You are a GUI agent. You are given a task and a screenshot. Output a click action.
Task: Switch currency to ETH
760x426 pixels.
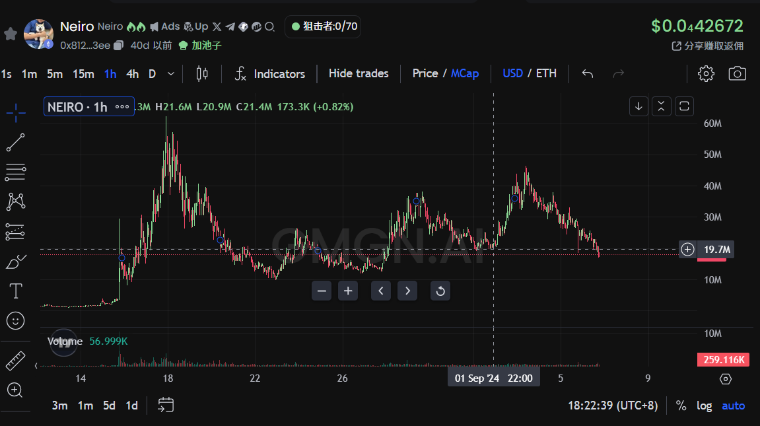(x=546, y=73)
